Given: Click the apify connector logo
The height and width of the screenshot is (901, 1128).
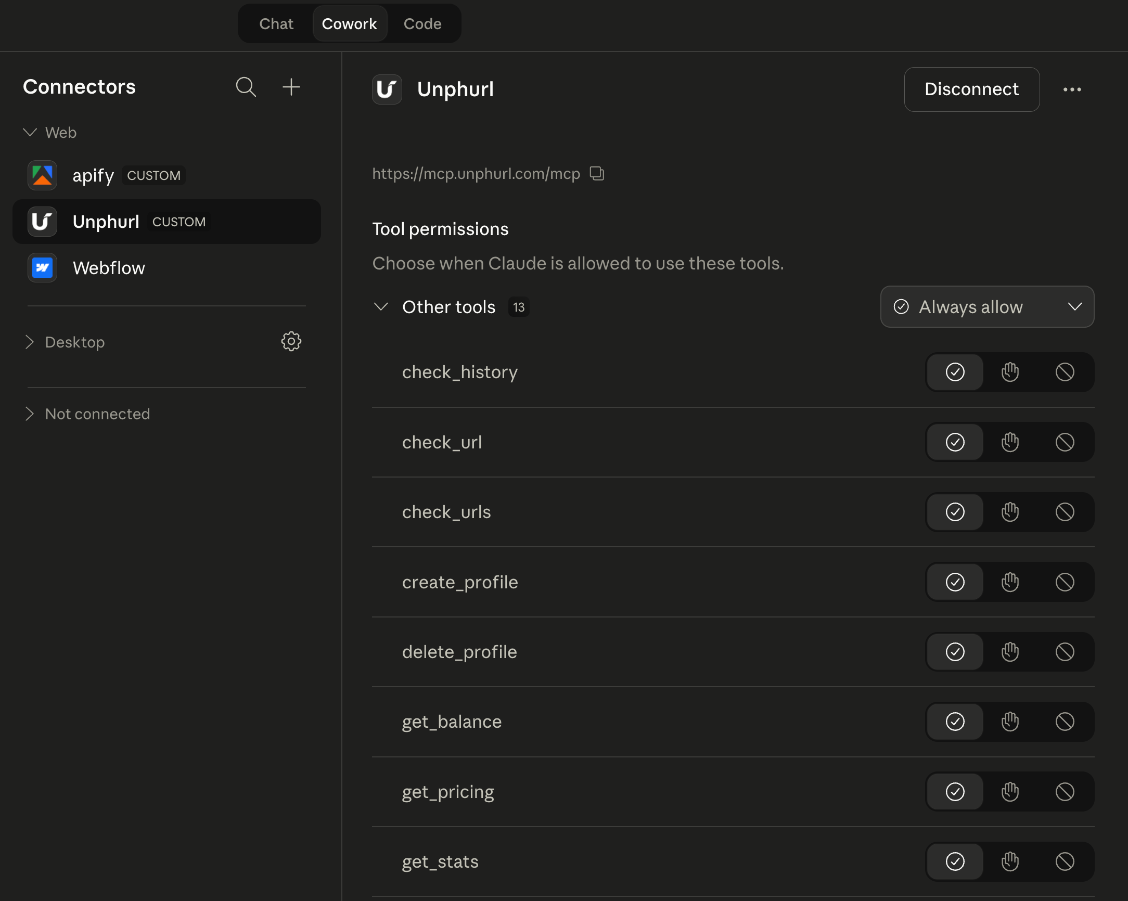Looking at the screenshot, I should tap(42, 175).
